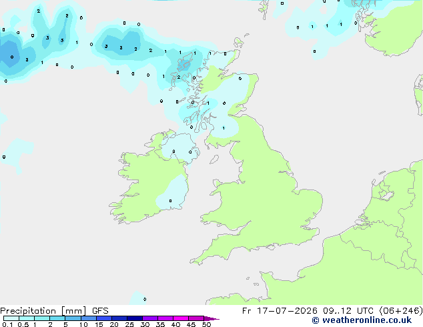Click the '0.5' legend scale label
This screenshot has width=423, height=327.
pos(23,324)
